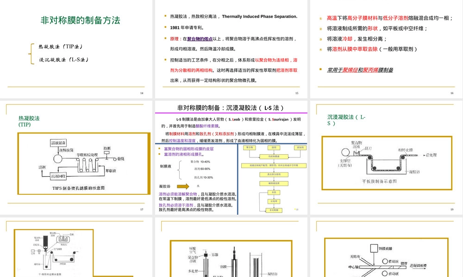Click the 溶液制备 box in TIPS diagram

tap(58, 143)
